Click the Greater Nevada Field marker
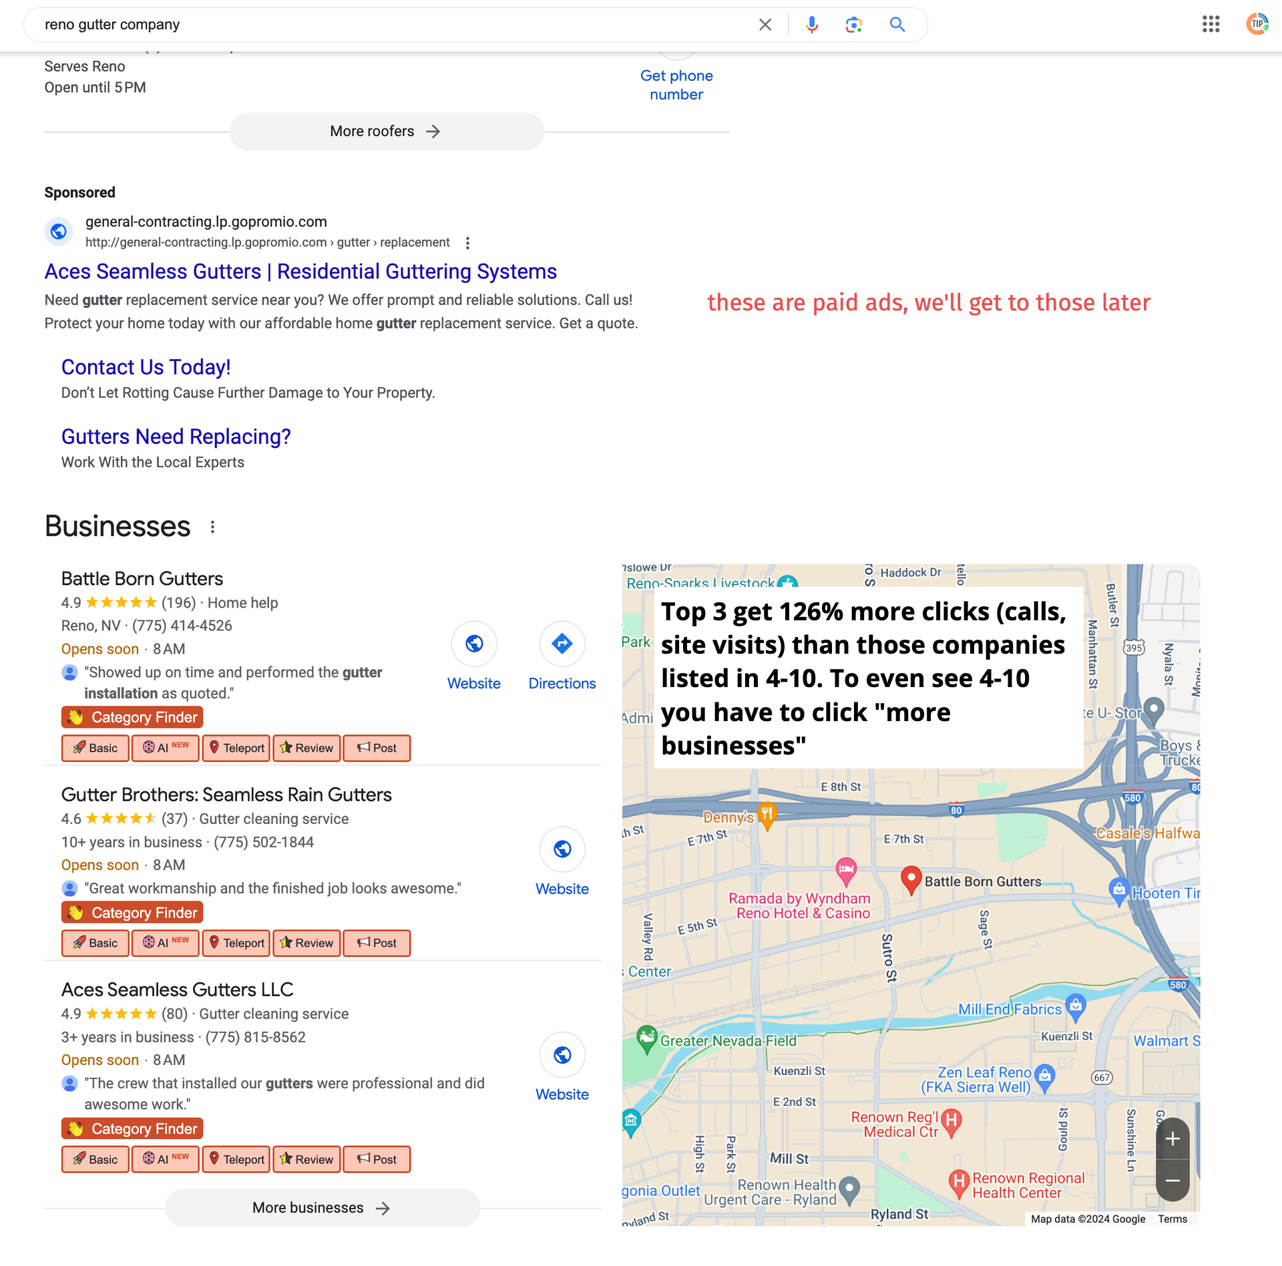Viewport: 1282px width, 1266px height. (x=646, y=1039)
